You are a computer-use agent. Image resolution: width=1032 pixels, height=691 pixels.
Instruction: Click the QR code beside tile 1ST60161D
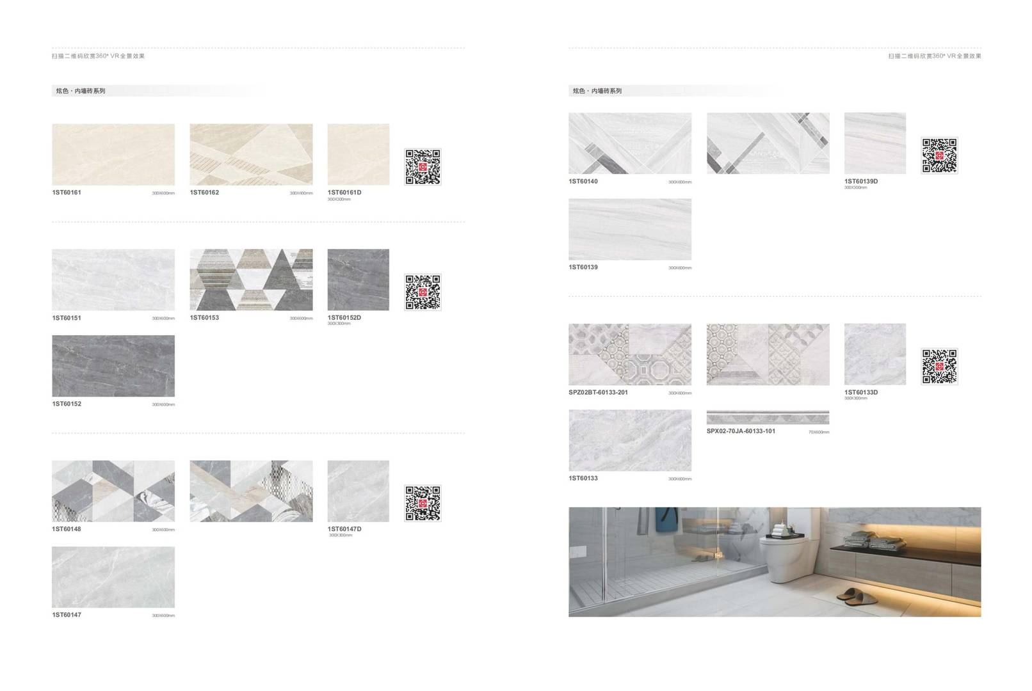coord(423,167)
